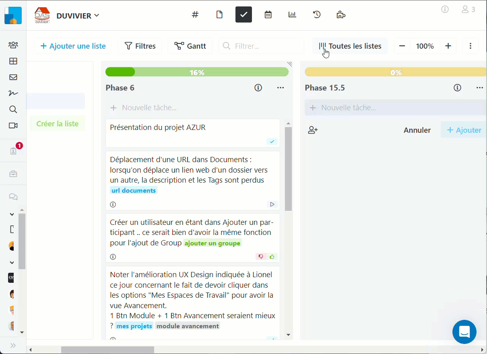Open the grid workspaces icon in sidebar

coord(13,61)
